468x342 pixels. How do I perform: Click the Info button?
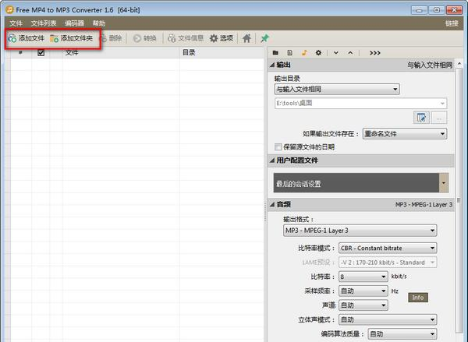(x=418, y=298)
